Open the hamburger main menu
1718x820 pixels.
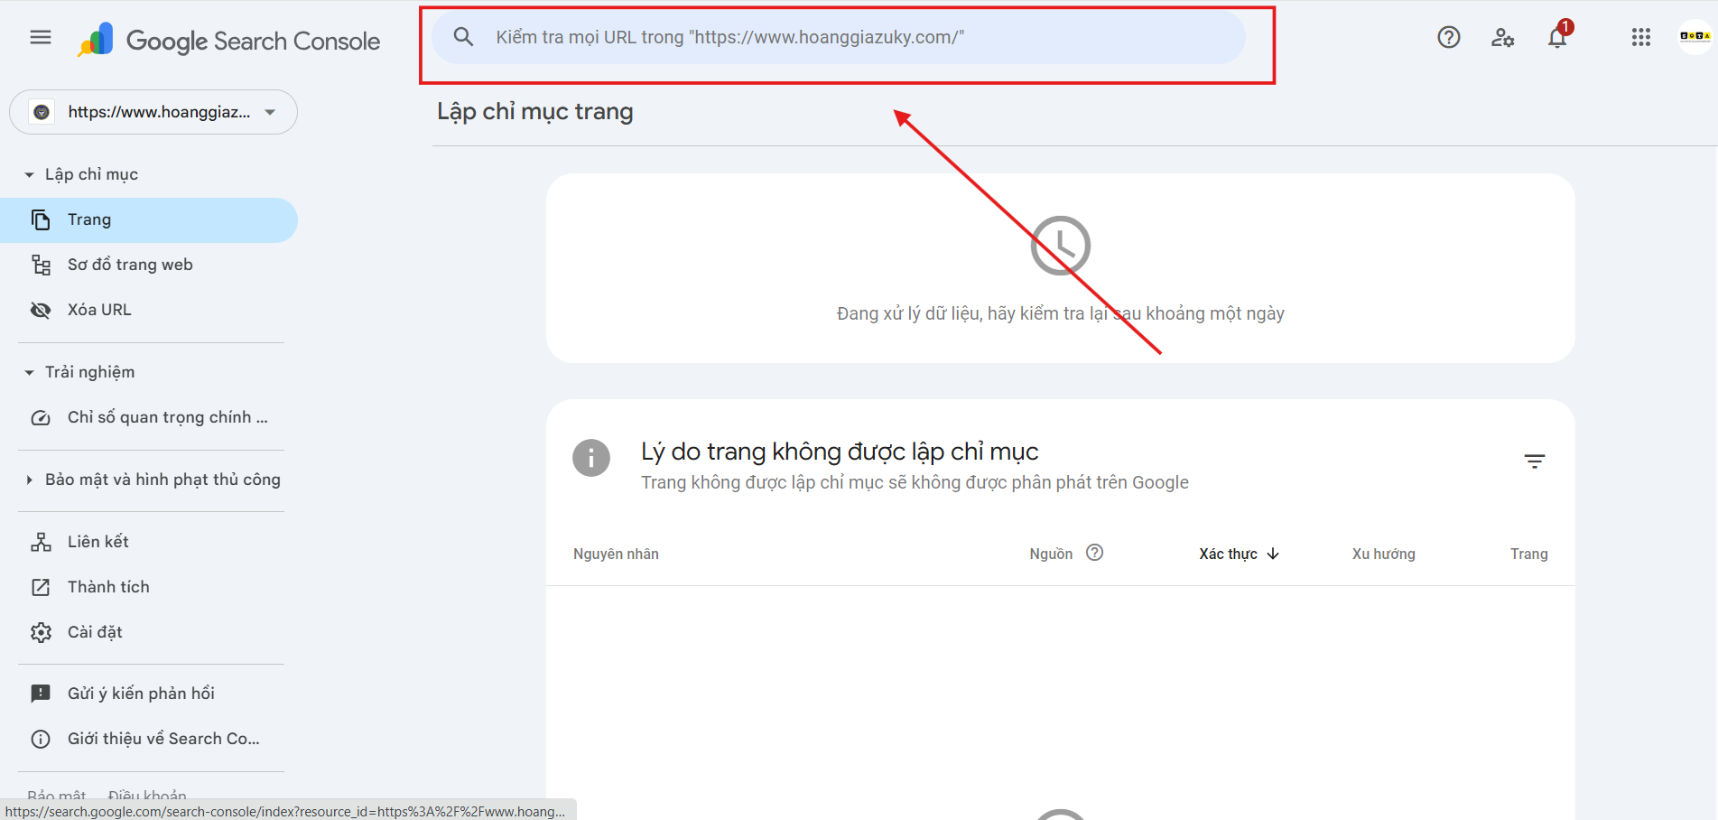click(41, 37)
